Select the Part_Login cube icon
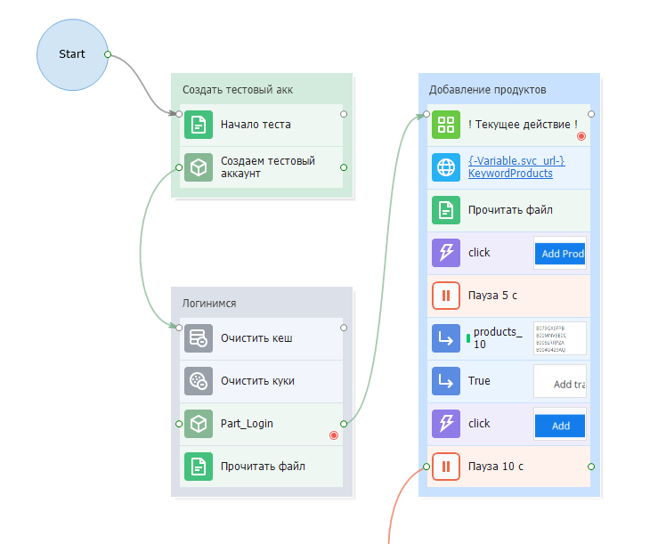This screenshot has width=666, height=544. tap(199, 424)
